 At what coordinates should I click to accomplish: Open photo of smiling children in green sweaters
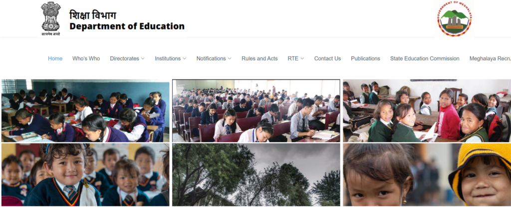(x=427, y=111)
